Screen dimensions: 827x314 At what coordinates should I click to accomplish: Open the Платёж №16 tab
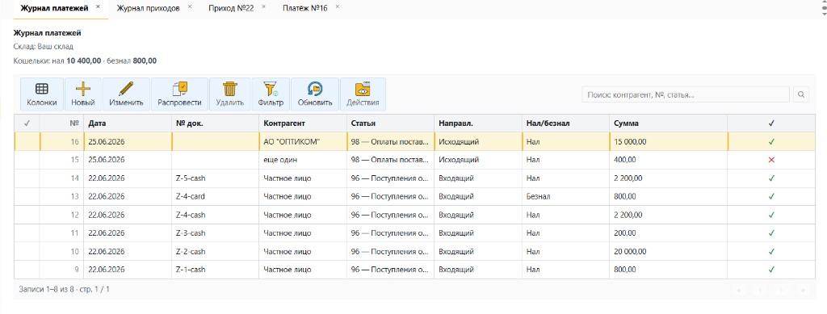(x=304, y=8)
